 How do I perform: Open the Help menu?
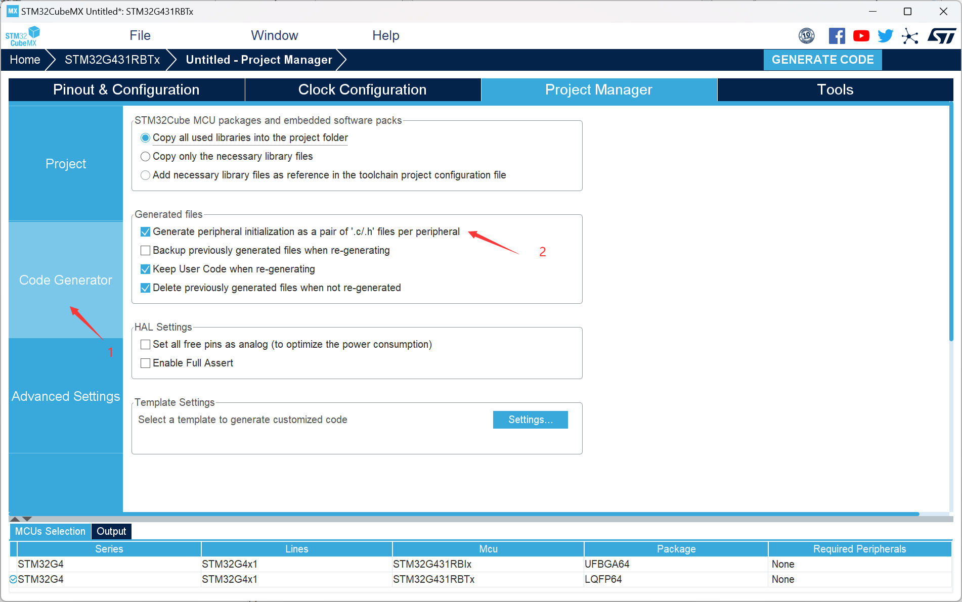(x=386, y=36)
